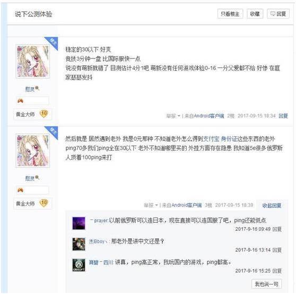Click the 支付宝 link in post text
Image resolution: width=296 pixels, height=294 pixels.
211,139
